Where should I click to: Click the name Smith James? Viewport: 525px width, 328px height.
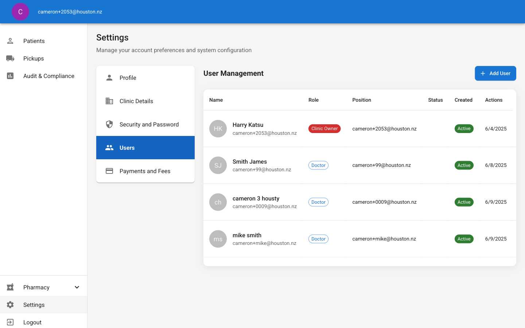click(250, 162)
